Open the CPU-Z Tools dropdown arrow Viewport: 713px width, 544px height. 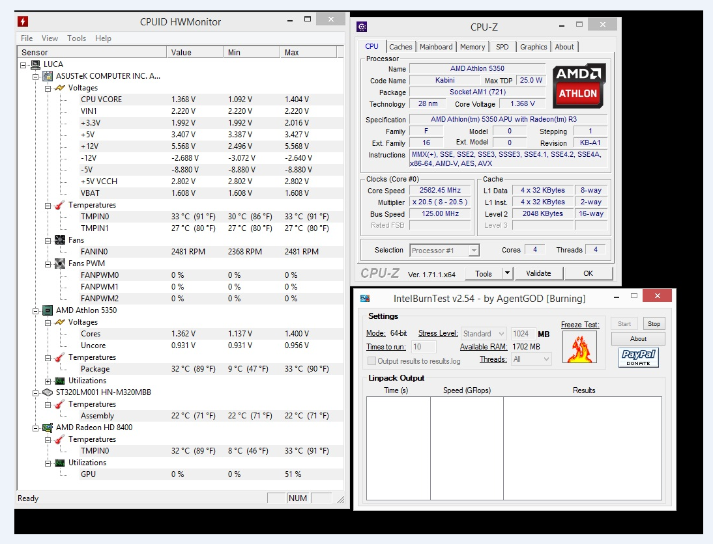pyautogui.click(x=508, y=273)
